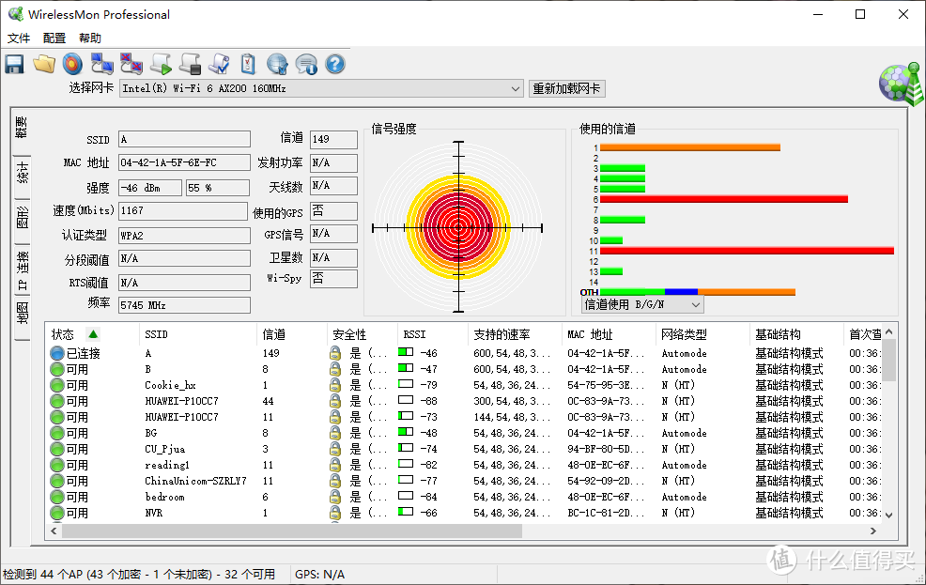Open the speech bubble info icon
Screen dimensions: 926x585
304,63
